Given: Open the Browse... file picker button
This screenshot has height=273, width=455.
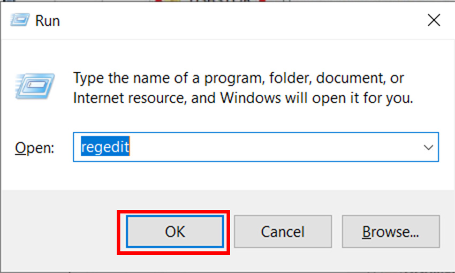Looking at the screenshot, I should click(390, 232).
